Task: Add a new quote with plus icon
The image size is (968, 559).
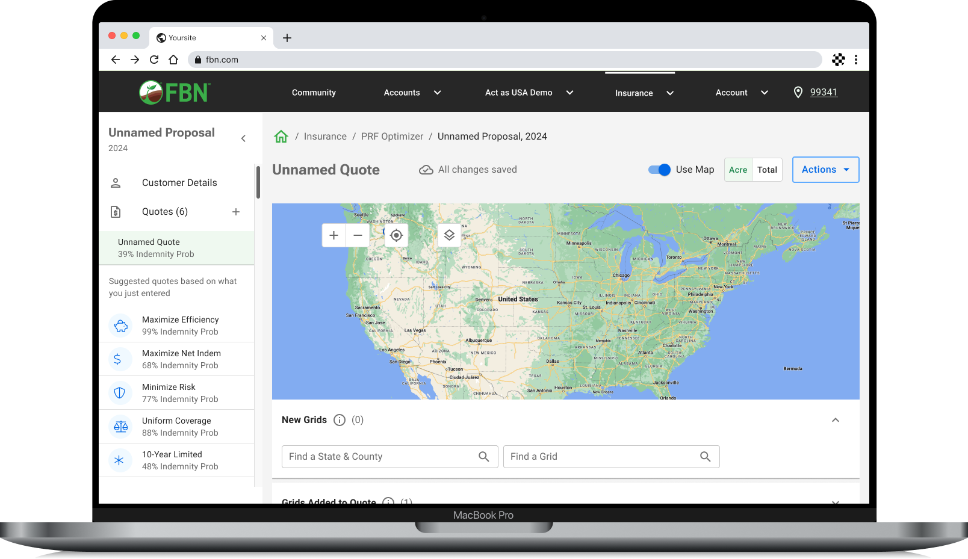Action: coord(236,212)
